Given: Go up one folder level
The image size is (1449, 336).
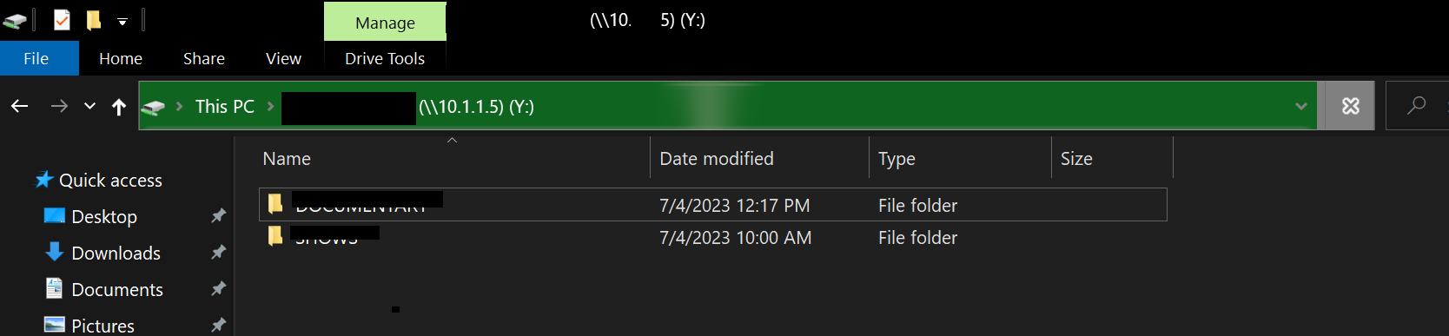Looking at the screenshot, I should point(119,106).
